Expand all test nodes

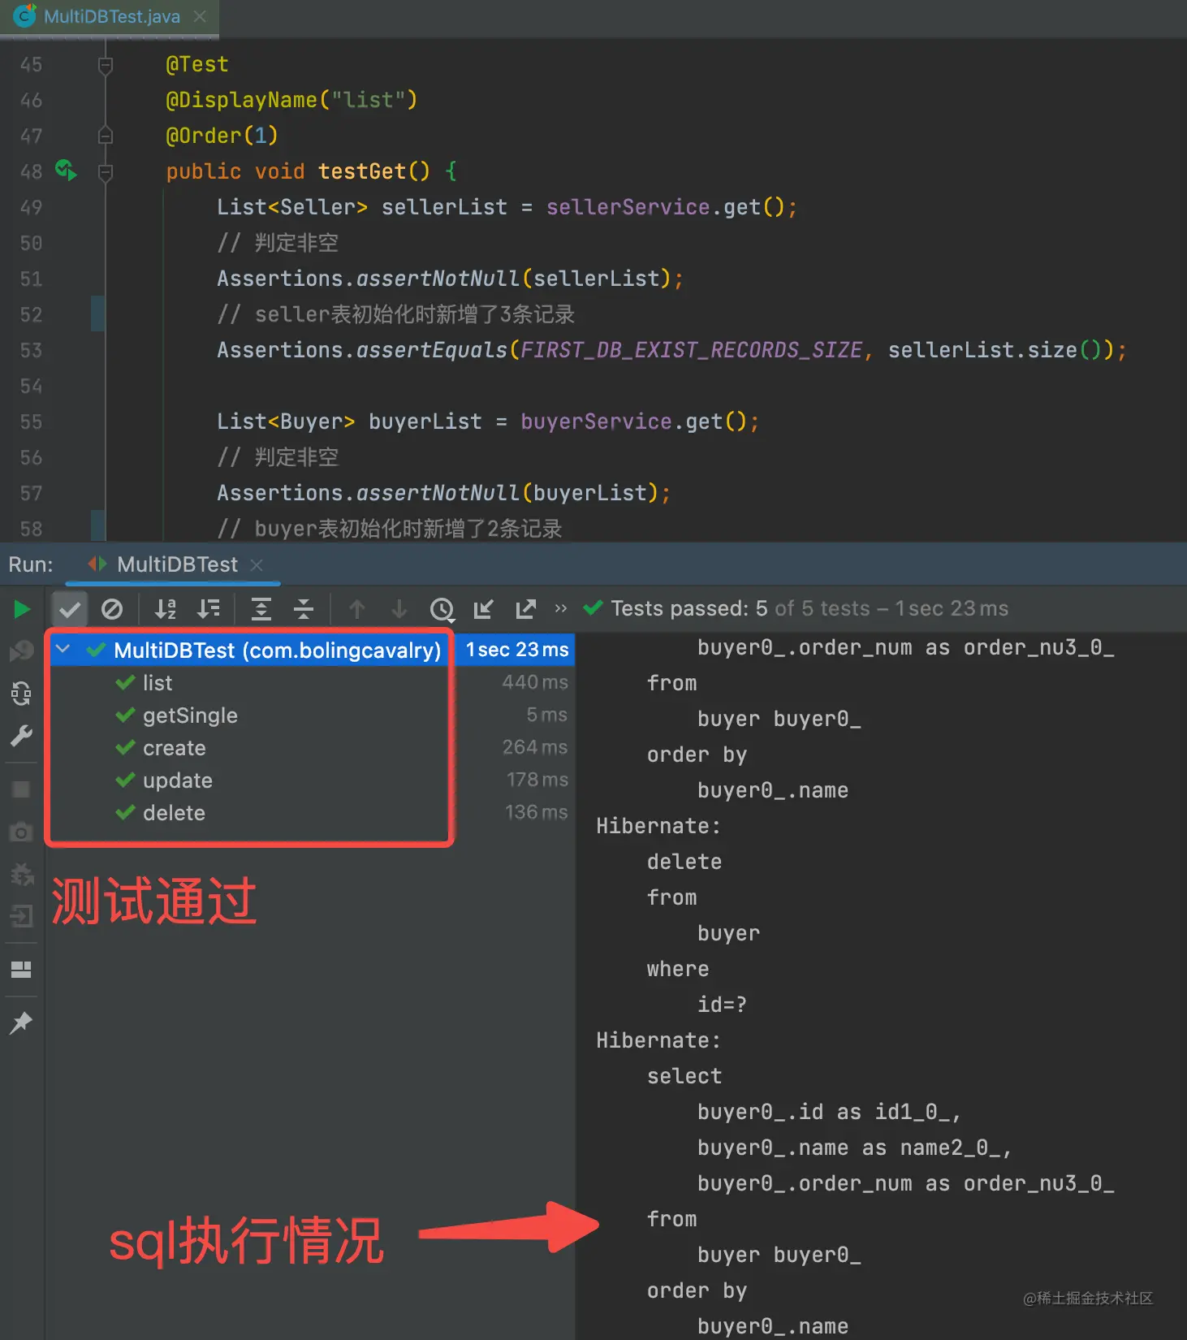[261, 609]
